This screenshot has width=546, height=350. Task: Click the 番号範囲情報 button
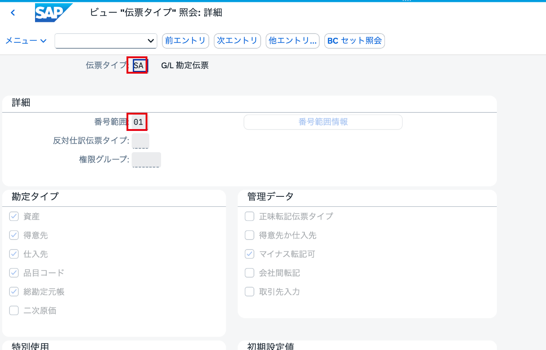(323, 122)
